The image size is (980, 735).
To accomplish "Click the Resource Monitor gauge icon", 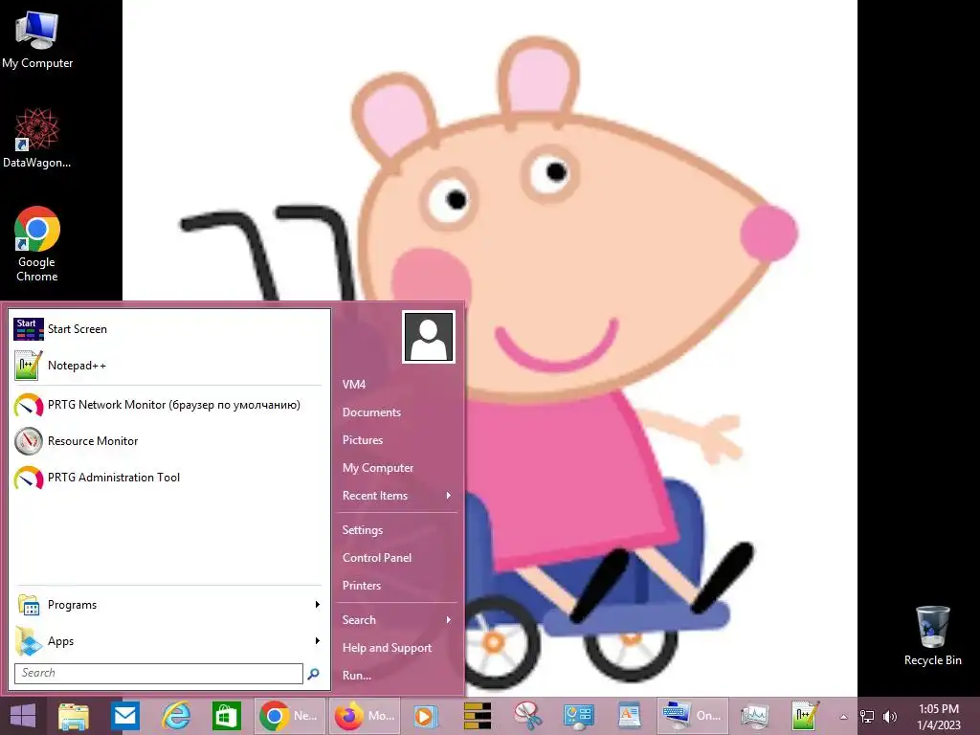I will [29, 441].
